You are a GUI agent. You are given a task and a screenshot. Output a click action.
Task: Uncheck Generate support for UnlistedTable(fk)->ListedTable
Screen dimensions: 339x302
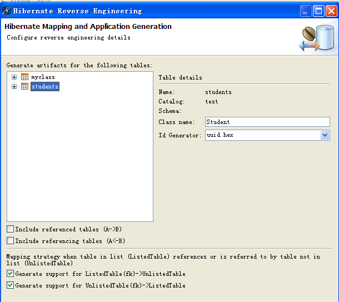tap(10, 285)
